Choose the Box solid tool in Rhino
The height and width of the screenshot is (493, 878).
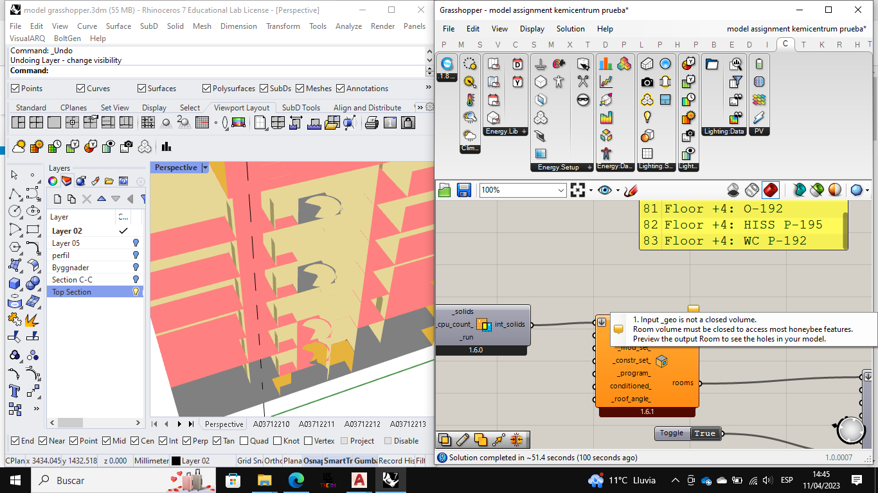(x=15, y=283)
